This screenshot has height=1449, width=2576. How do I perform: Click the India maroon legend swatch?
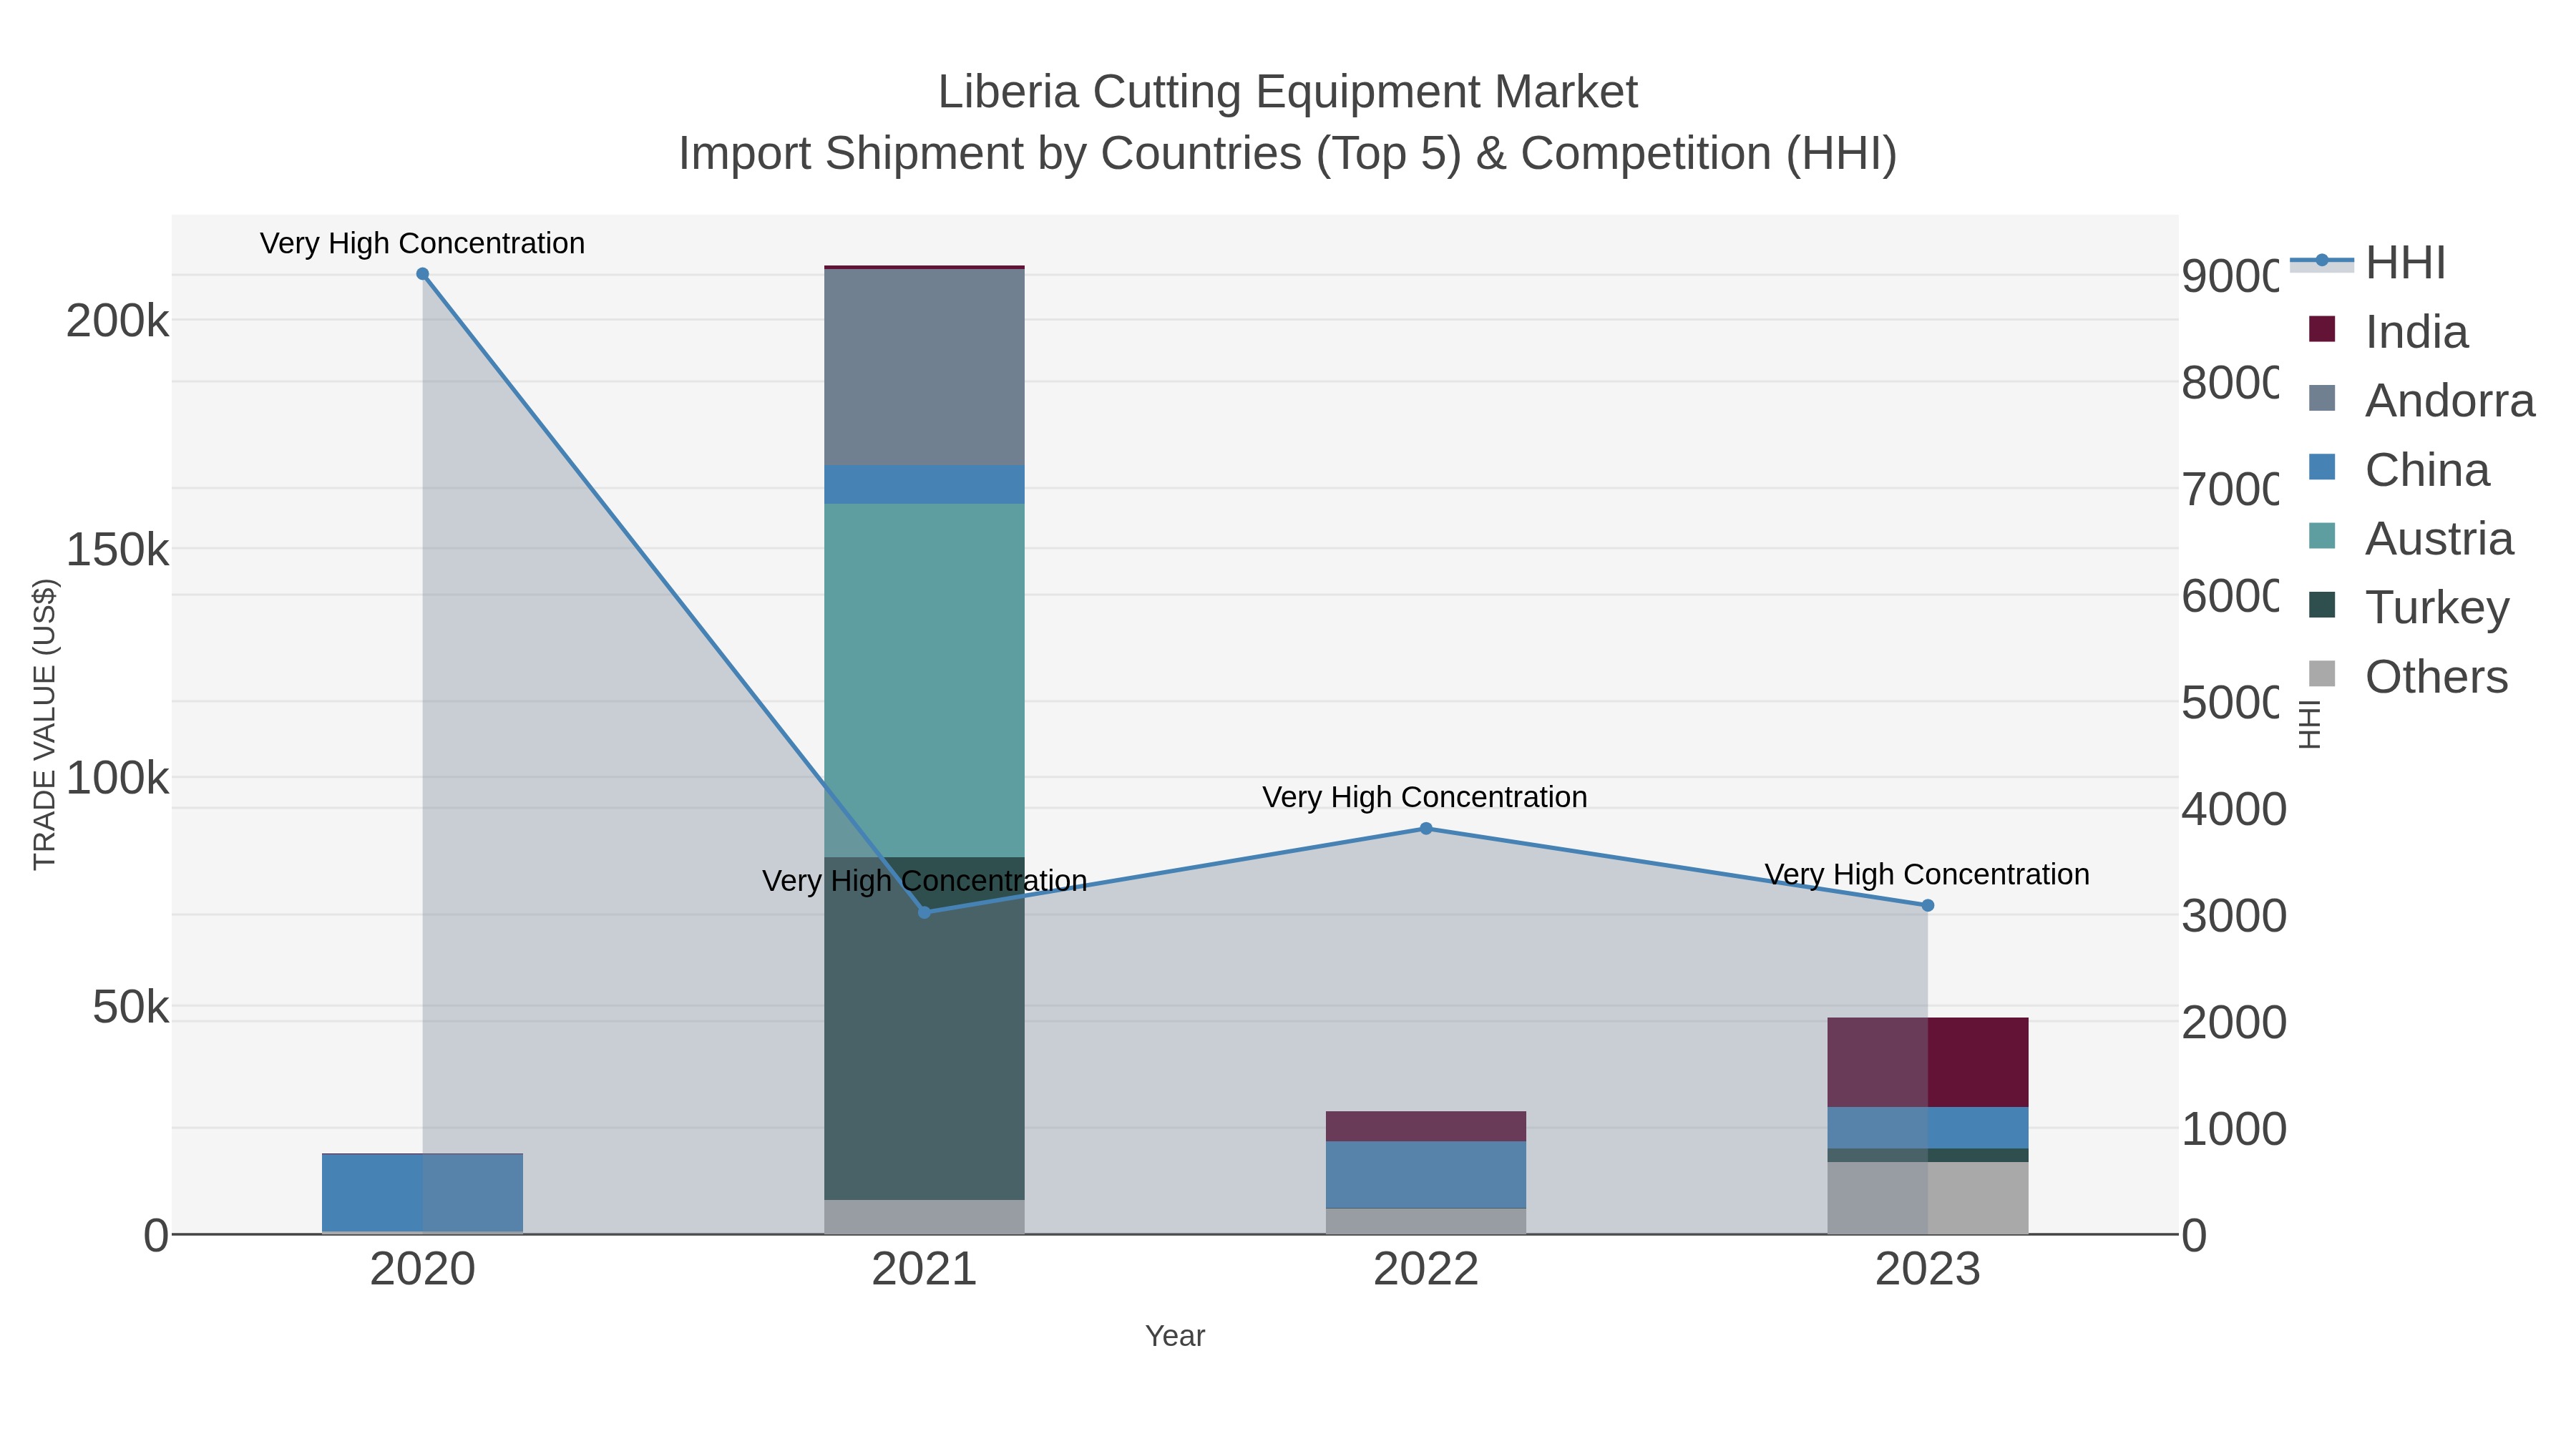coord(2322,329)
